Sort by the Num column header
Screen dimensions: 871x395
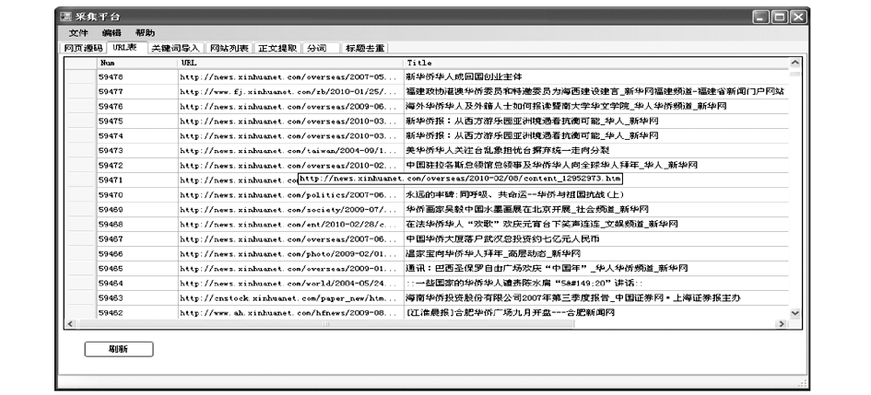[137, 63]
